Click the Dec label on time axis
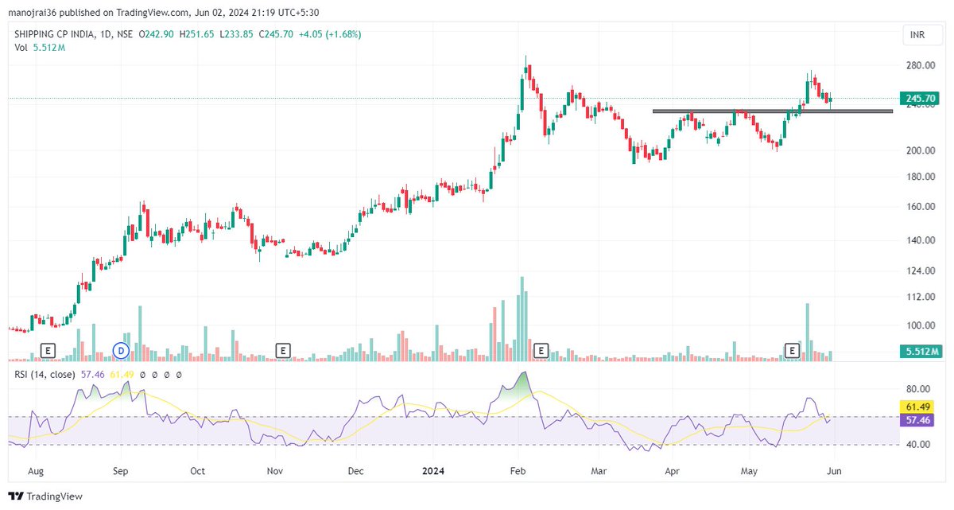Screen dimensions: 954x510 [x=355, y=471]
